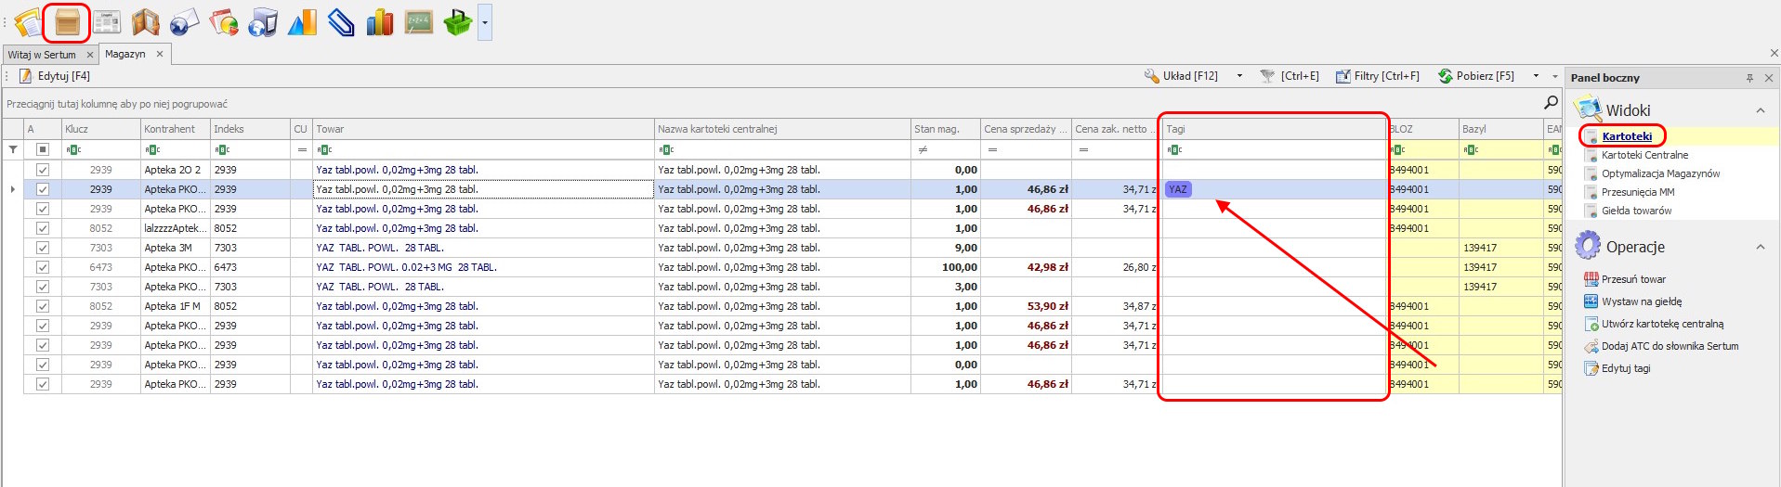This screenshot has width=1781, height=487.
Task: Click the purple YAZ tag chip
Action: [1178, 189]
